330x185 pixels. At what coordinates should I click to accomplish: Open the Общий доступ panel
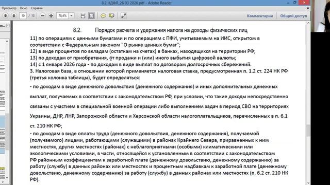[293, 16]
